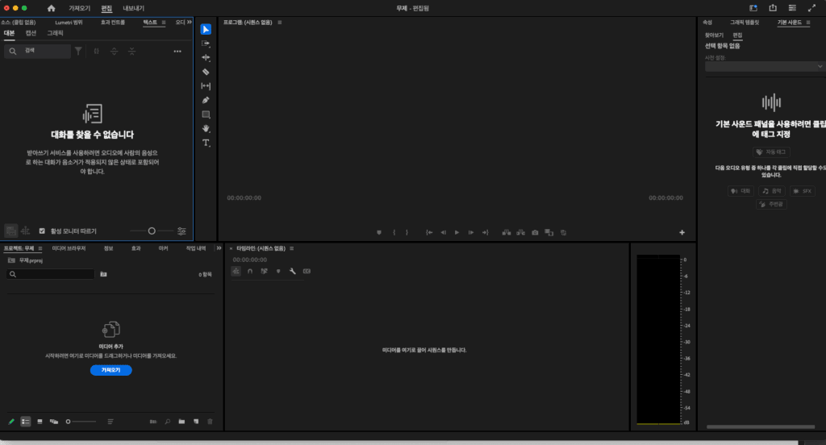
Task: Select the Rectangle tool
Action: (x=206, y=114)
